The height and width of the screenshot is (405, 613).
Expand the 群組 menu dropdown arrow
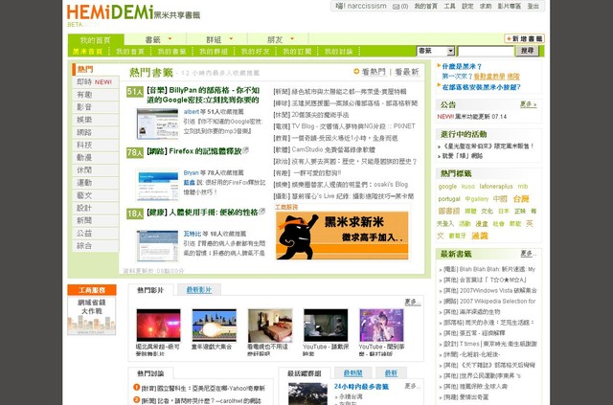pos(231,38)
